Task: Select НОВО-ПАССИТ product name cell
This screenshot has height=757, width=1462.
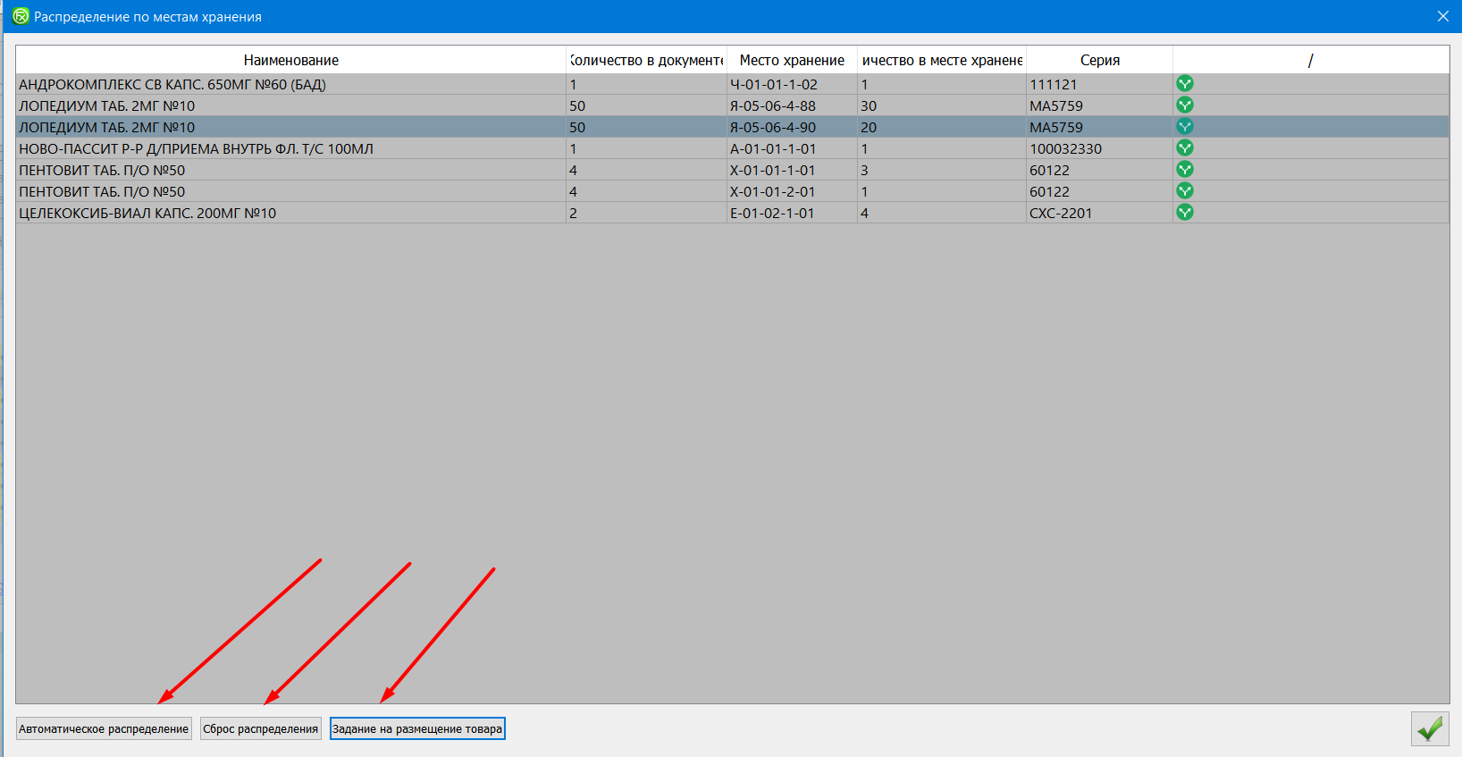Action: [197, 148]
